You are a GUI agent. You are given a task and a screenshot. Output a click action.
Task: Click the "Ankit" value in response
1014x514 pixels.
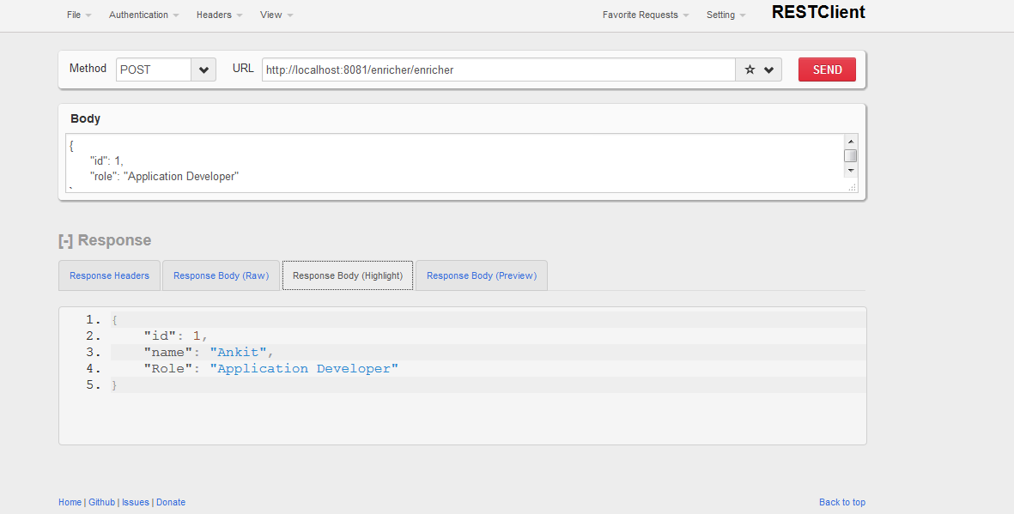(x=238, y=353)
